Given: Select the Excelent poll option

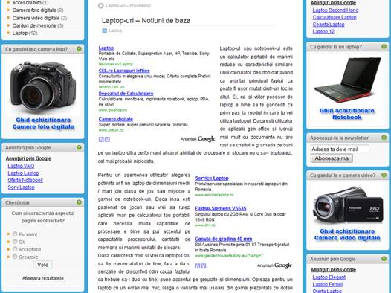Looking at the screenshot, I should (15, 234).
